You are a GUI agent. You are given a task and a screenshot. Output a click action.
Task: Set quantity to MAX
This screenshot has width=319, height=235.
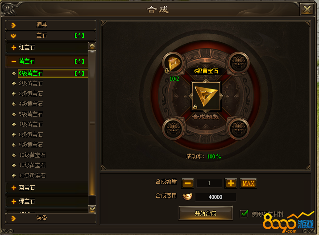pyautogui.click(x=248, y=183)
